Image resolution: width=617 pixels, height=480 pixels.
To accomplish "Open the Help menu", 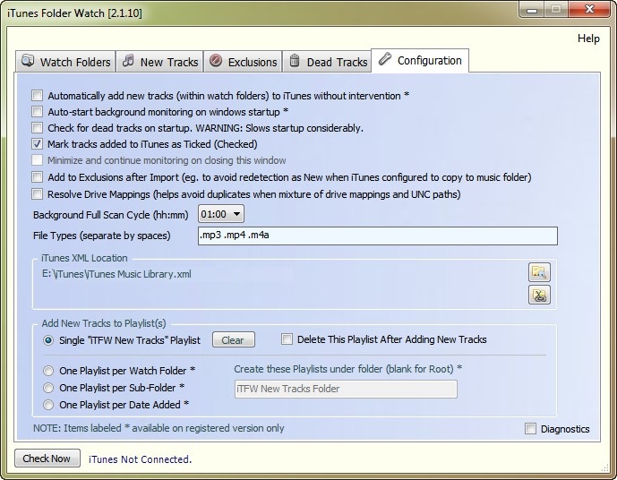I will (588, 39).
